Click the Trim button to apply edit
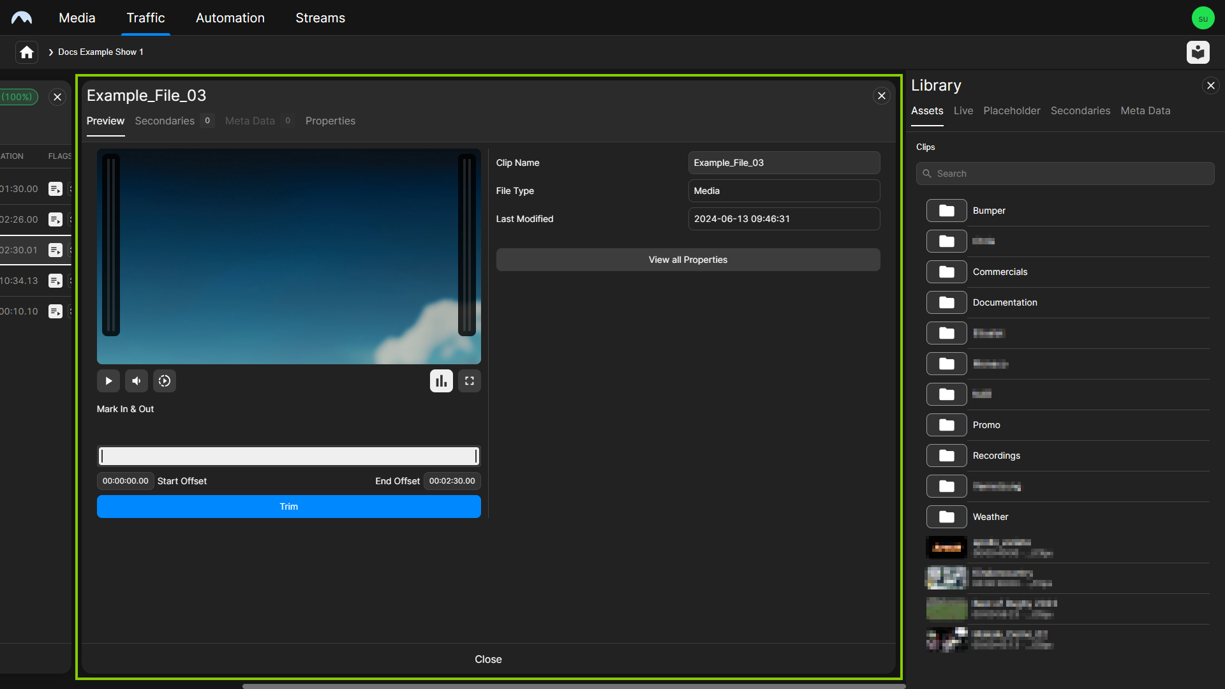The height and width of the screenshot is (689, 1225). (288, 506)
